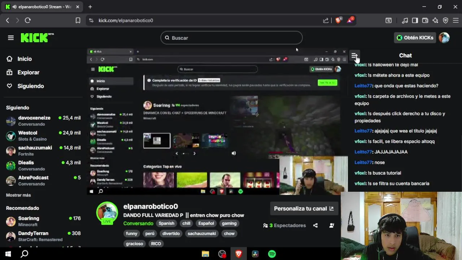Click Personaliza tu canal button
462x260 pixels.
tap(304, 209)
